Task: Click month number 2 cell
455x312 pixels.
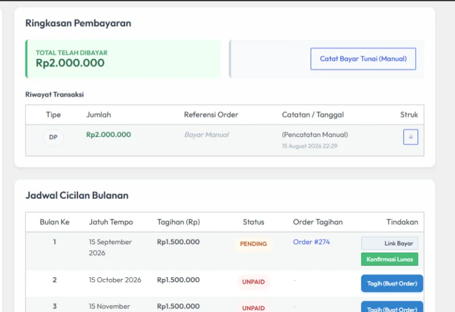Action: click(x=55, y=280)
